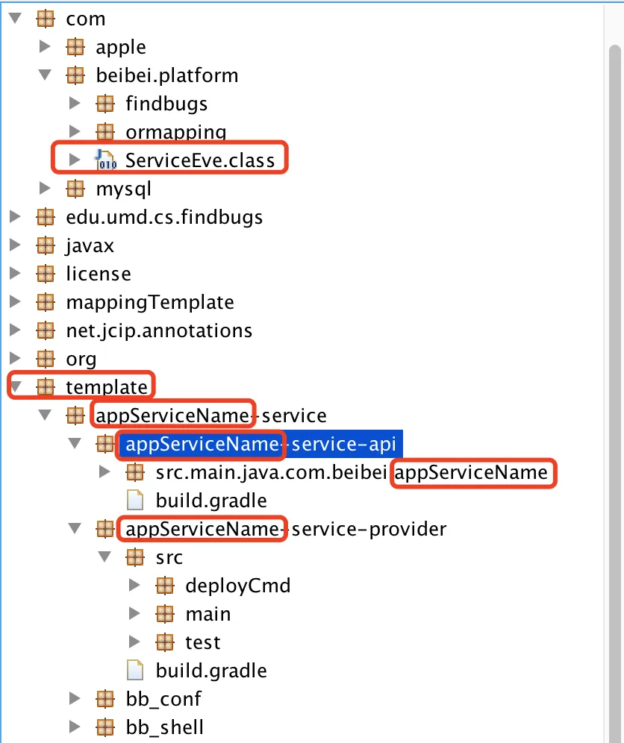Expand the edu.umd.cs.findbugs package

(15, 216)
